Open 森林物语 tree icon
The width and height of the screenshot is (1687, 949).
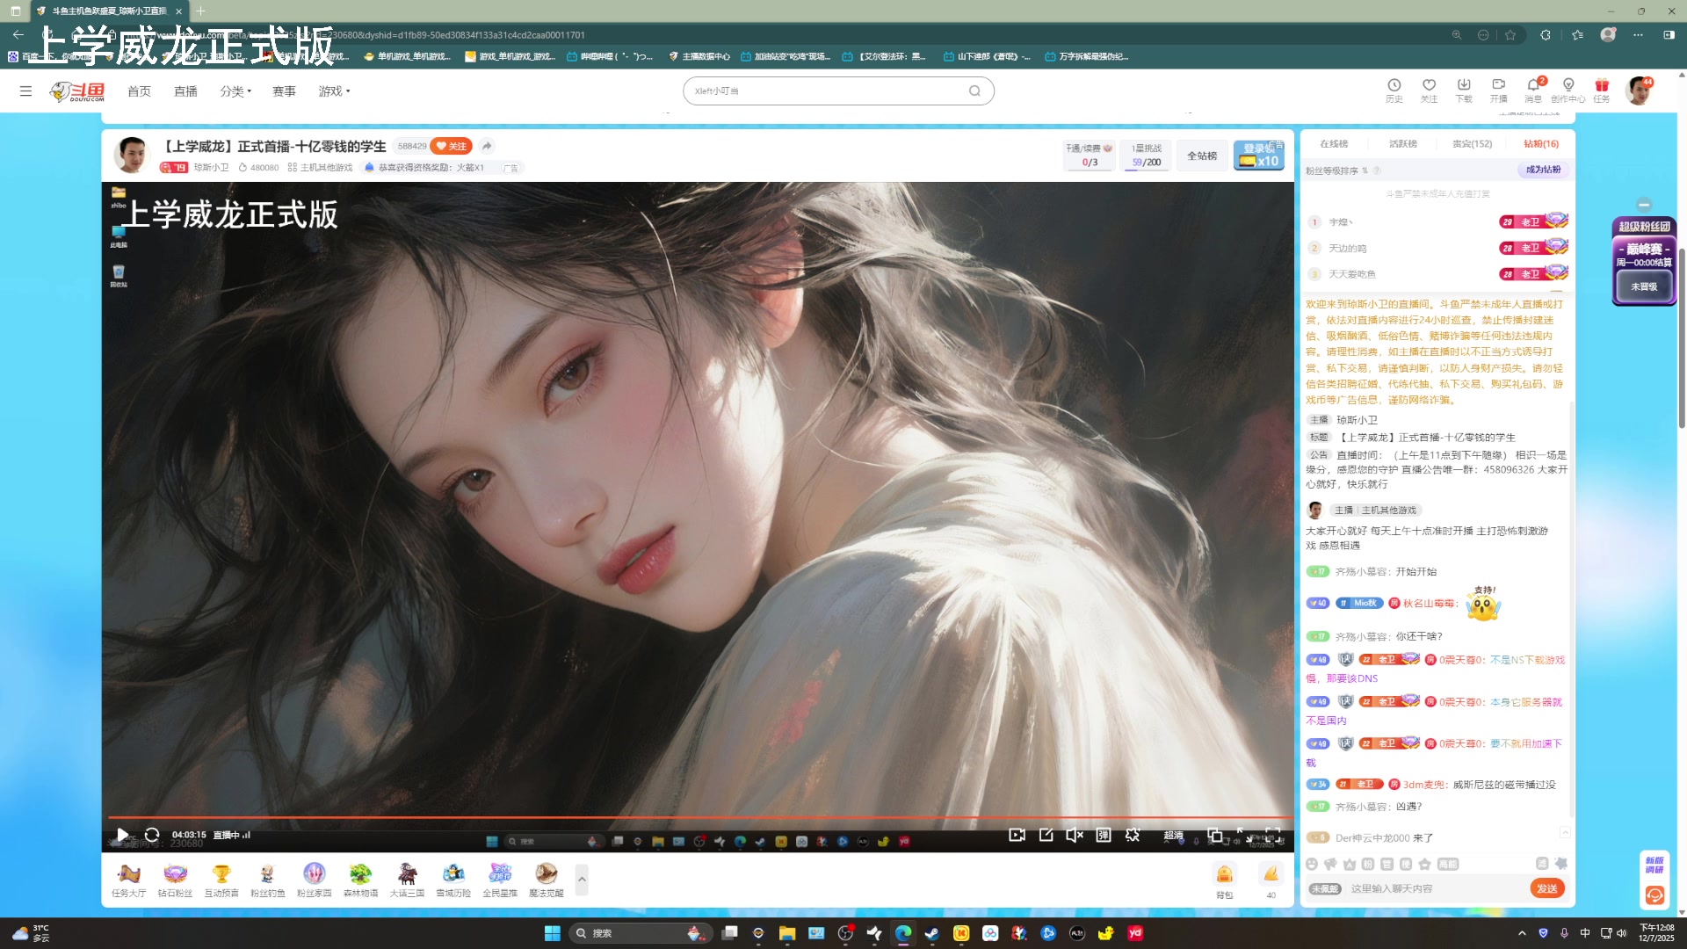360,873
